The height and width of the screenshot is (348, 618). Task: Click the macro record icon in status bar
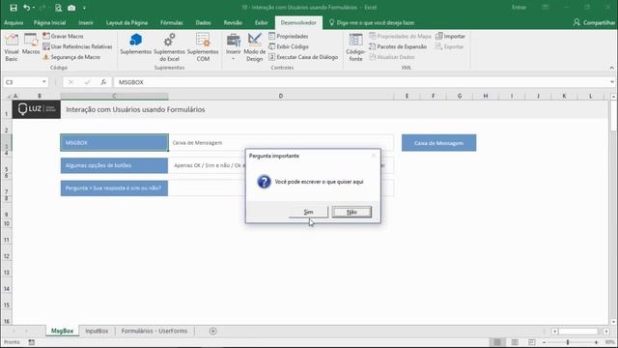click(32, 342)
